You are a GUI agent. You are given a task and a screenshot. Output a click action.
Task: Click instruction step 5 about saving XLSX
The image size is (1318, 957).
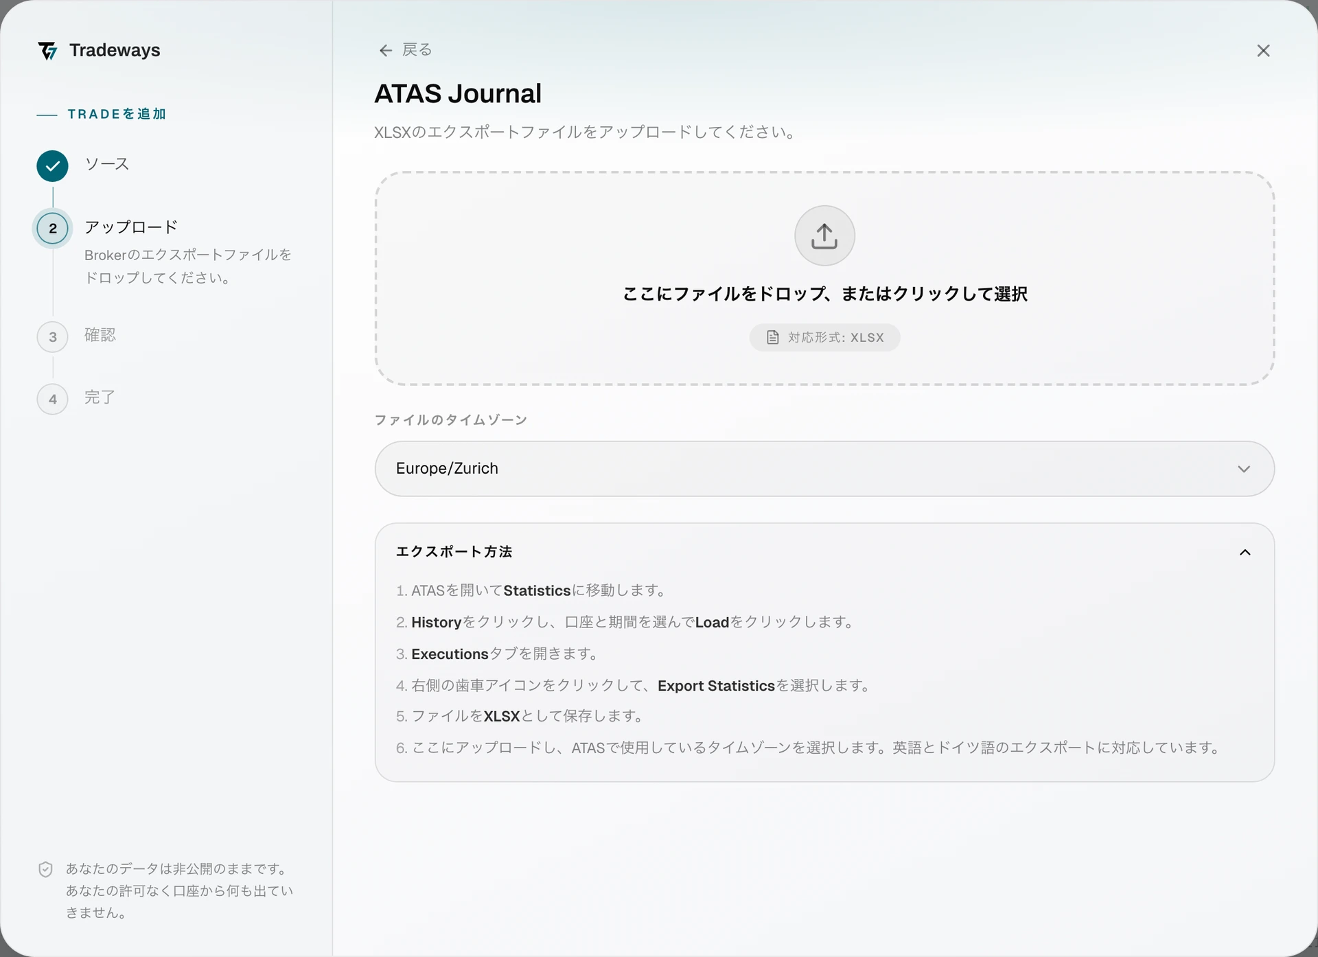[x=520, y=717]
